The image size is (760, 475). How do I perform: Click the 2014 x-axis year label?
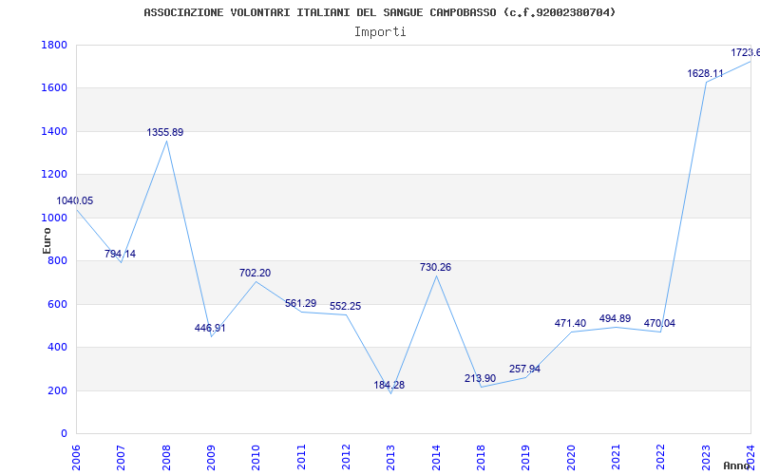click(x=436, y=457)
